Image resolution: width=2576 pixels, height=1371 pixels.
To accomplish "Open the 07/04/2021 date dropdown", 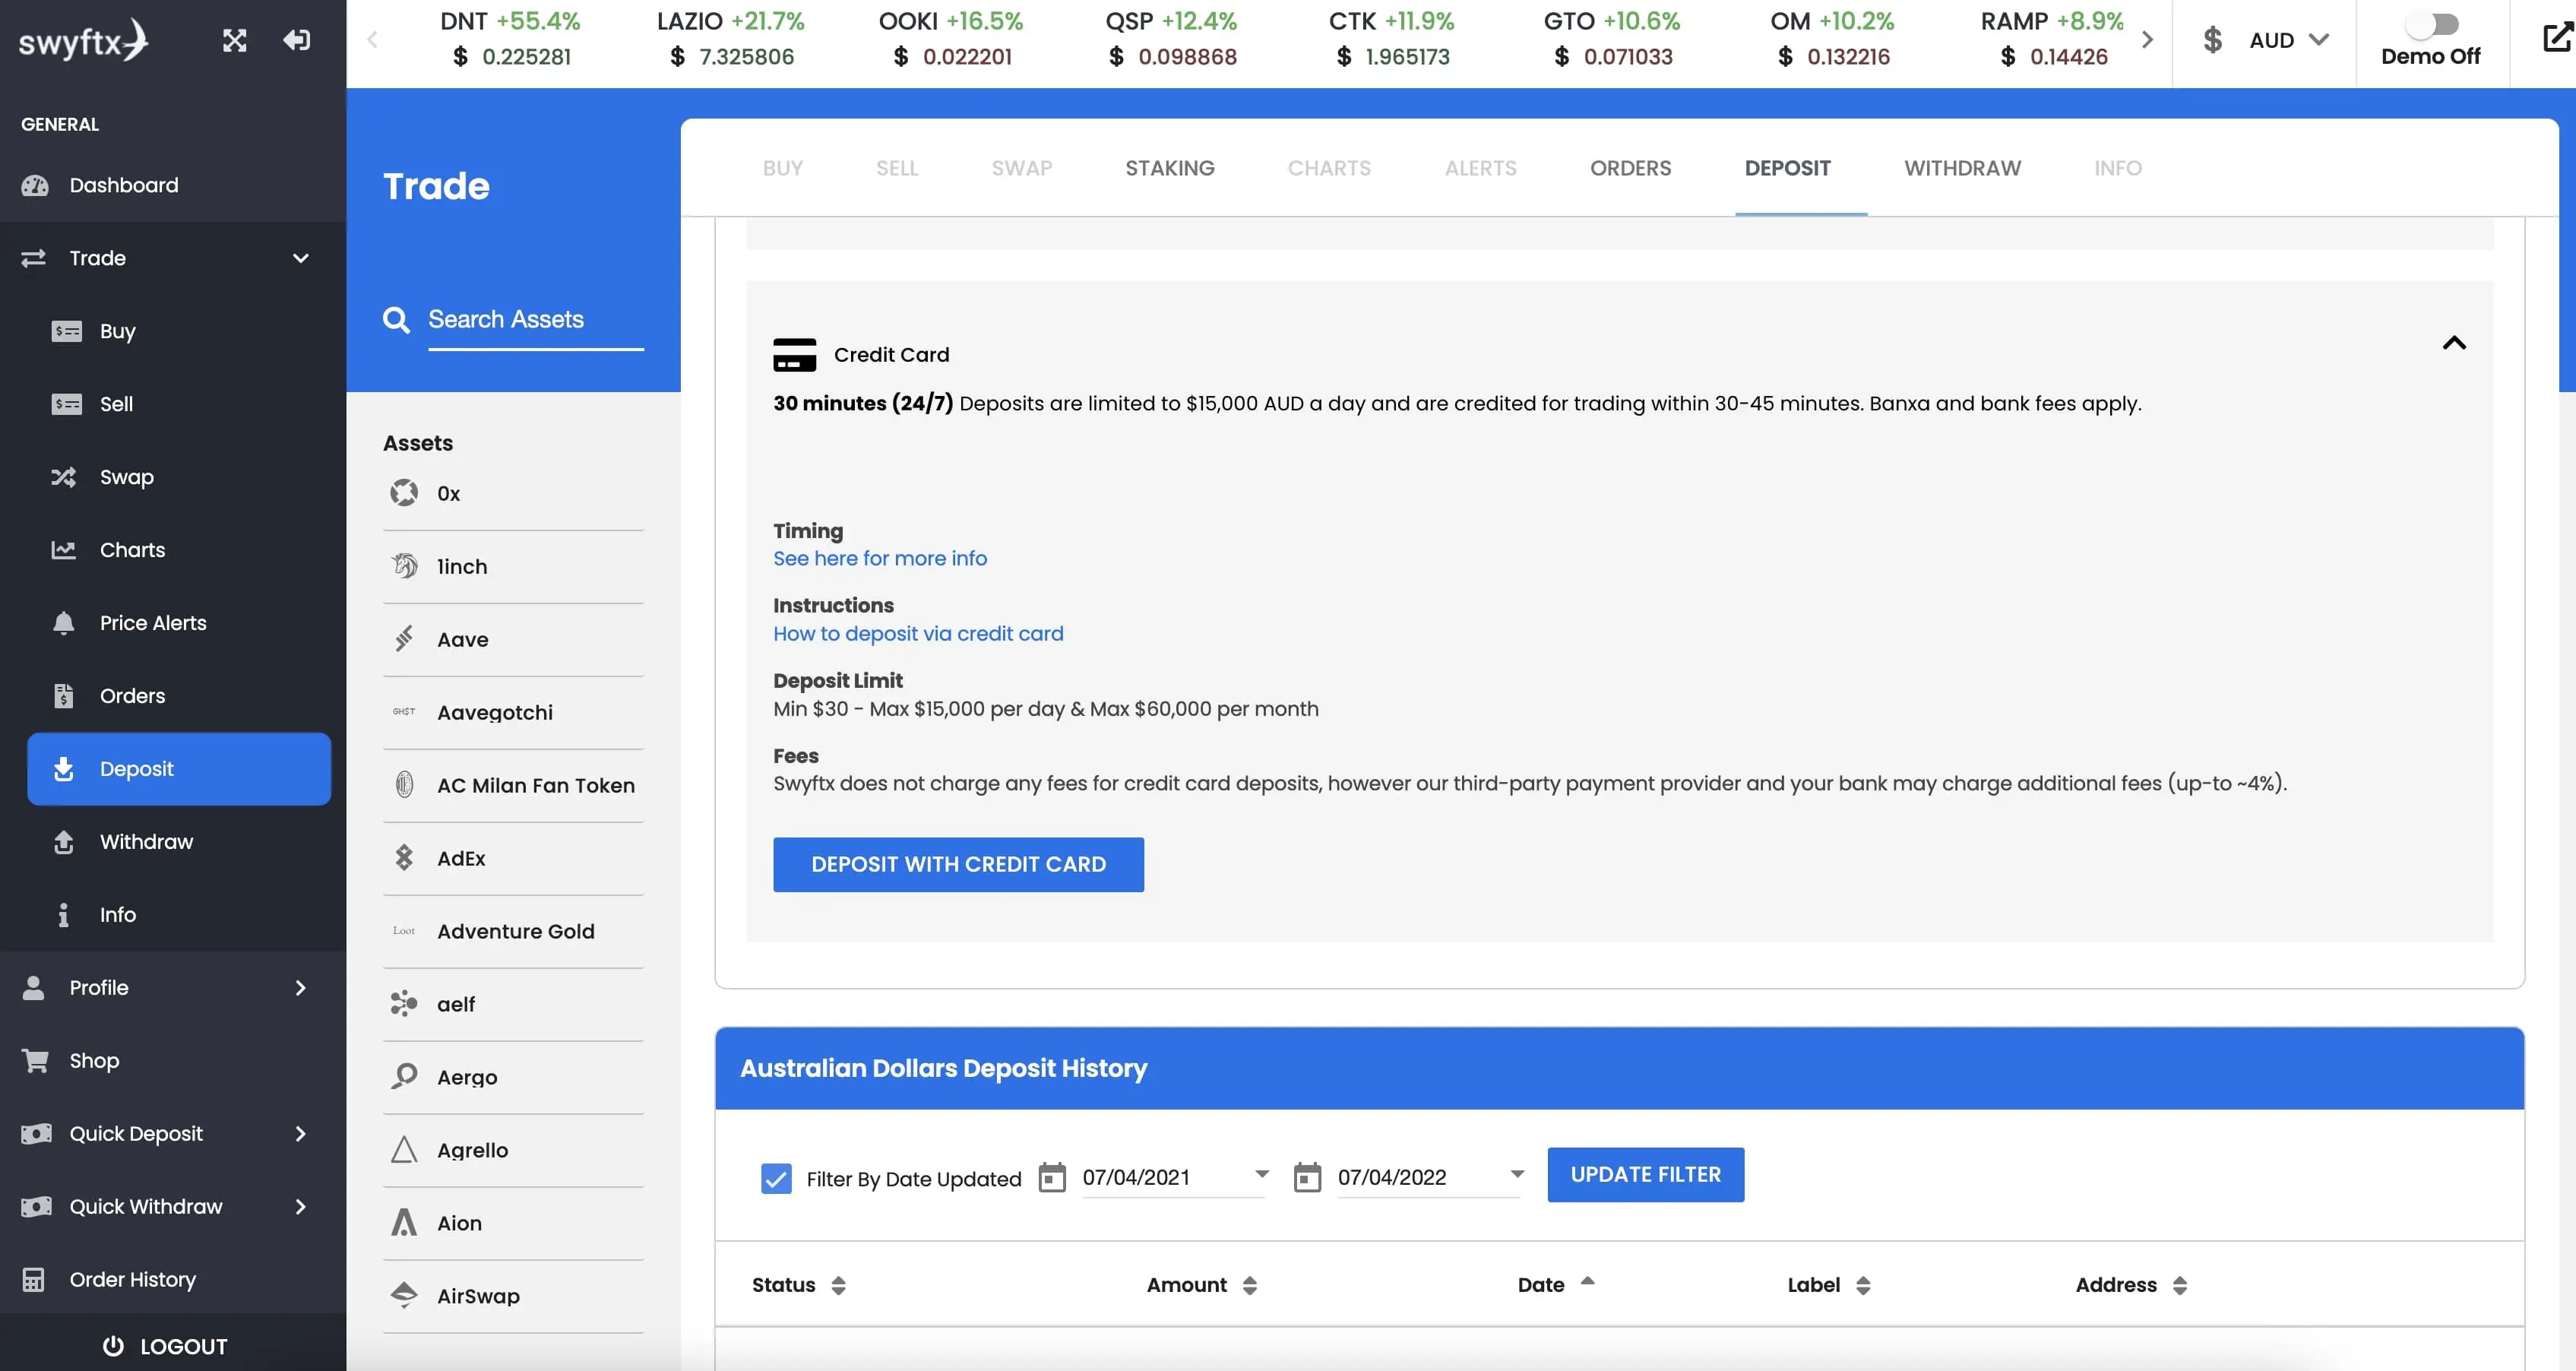I will click(x=1261, y=1175).
